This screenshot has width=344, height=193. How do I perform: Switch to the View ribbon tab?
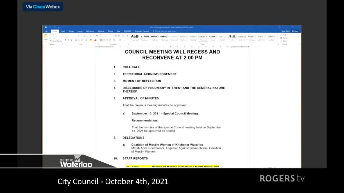pyautogui.click(x=119, y=31)
